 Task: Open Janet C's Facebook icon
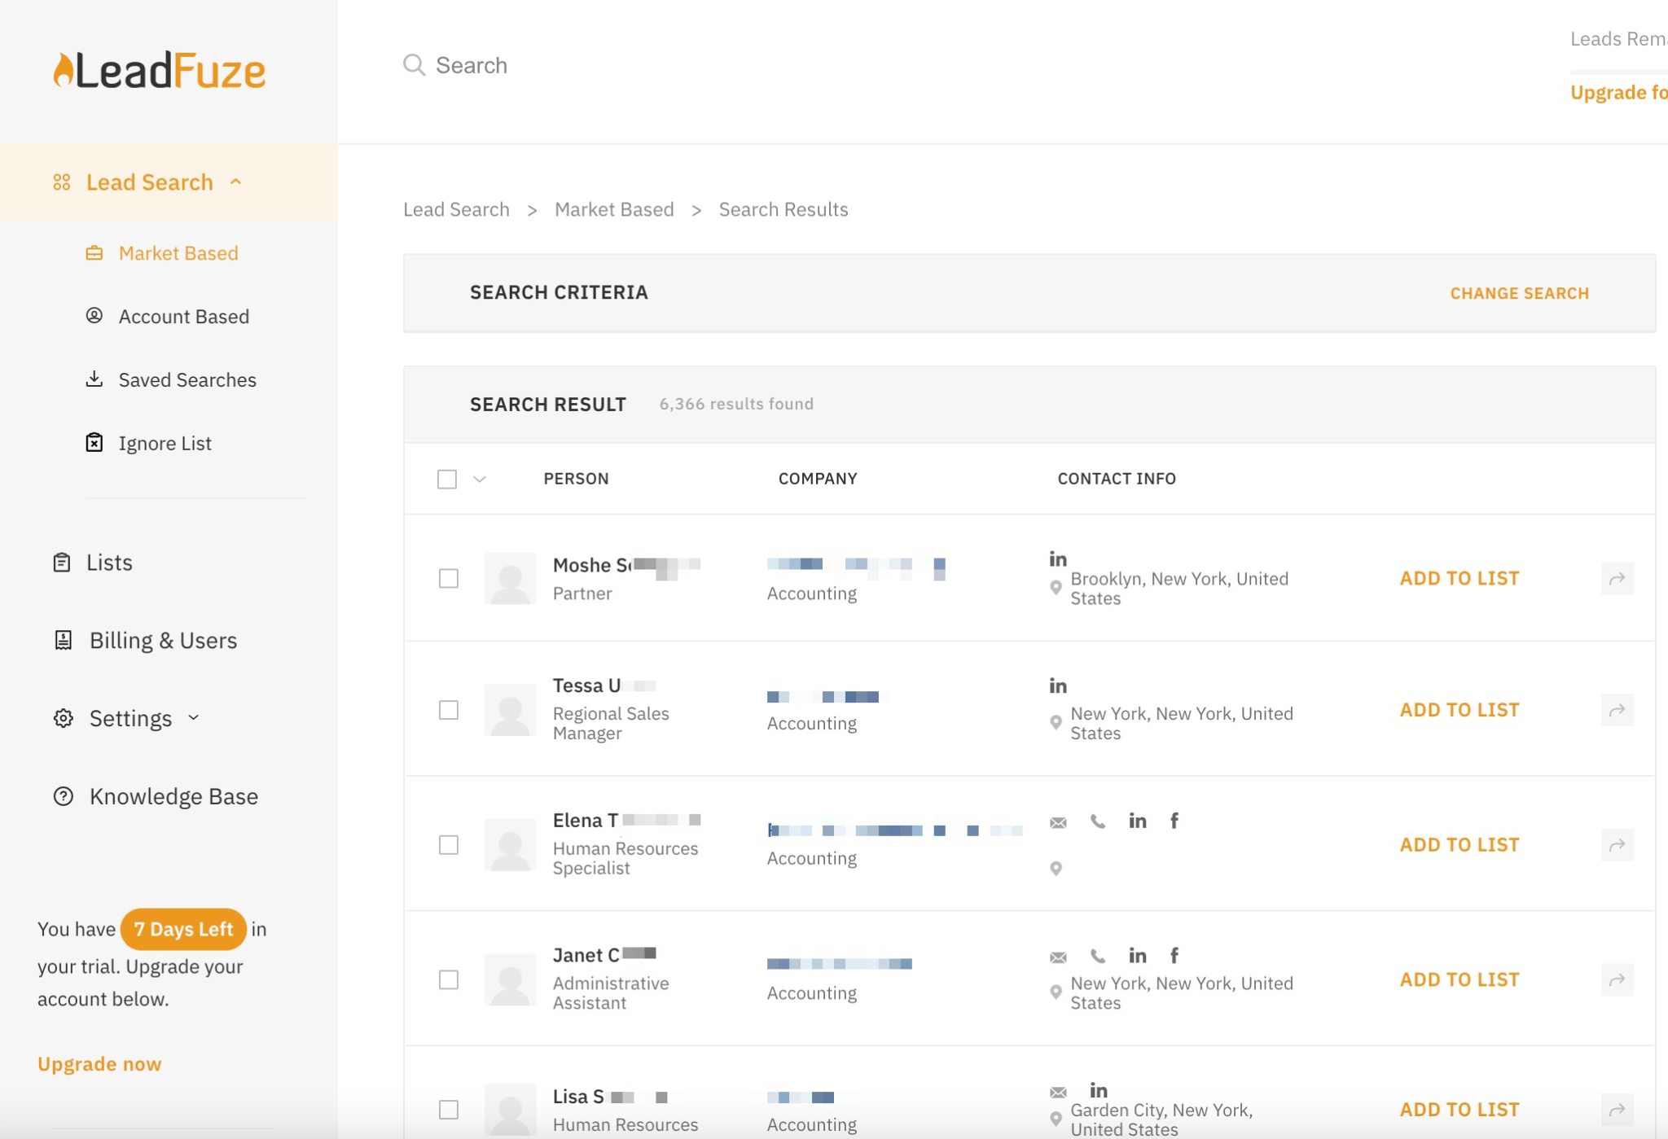coord(1174,955)
